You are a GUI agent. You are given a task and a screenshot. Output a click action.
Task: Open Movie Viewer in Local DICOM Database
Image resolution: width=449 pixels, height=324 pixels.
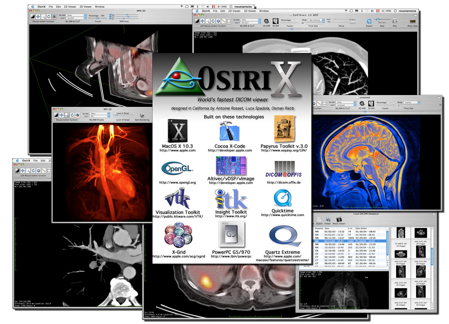[339, 220]
